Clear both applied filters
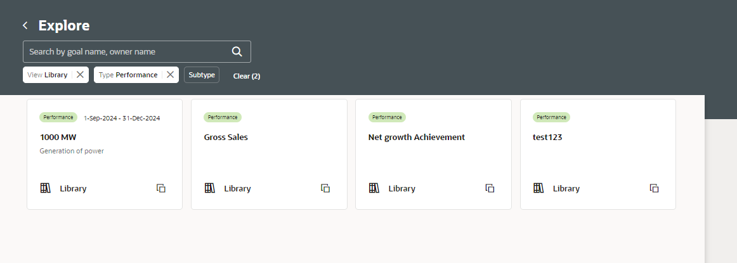Viewport: 737px width, 263px height. 246,76
